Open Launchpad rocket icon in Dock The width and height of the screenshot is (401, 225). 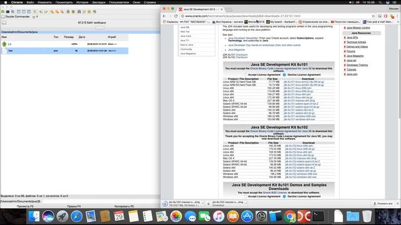(63, 216)
